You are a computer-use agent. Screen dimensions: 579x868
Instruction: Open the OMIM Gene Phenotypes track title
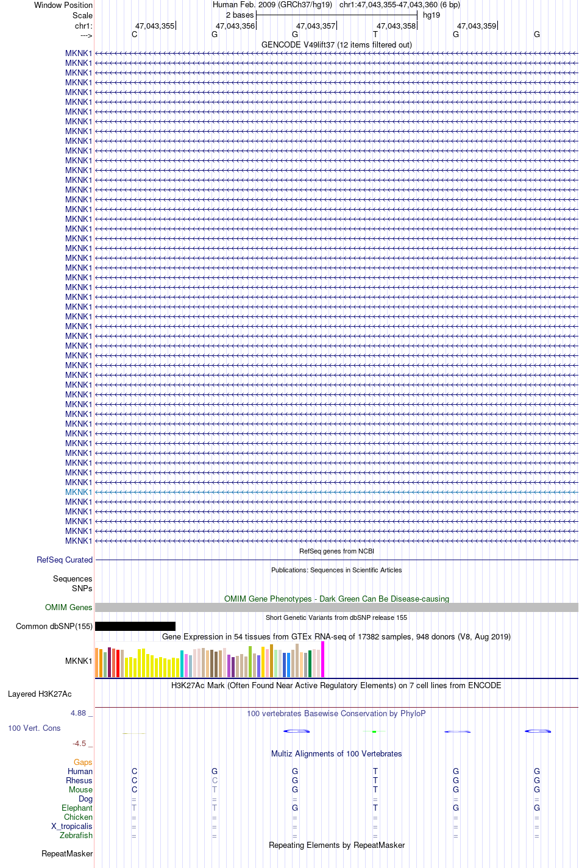coord(336,599)
